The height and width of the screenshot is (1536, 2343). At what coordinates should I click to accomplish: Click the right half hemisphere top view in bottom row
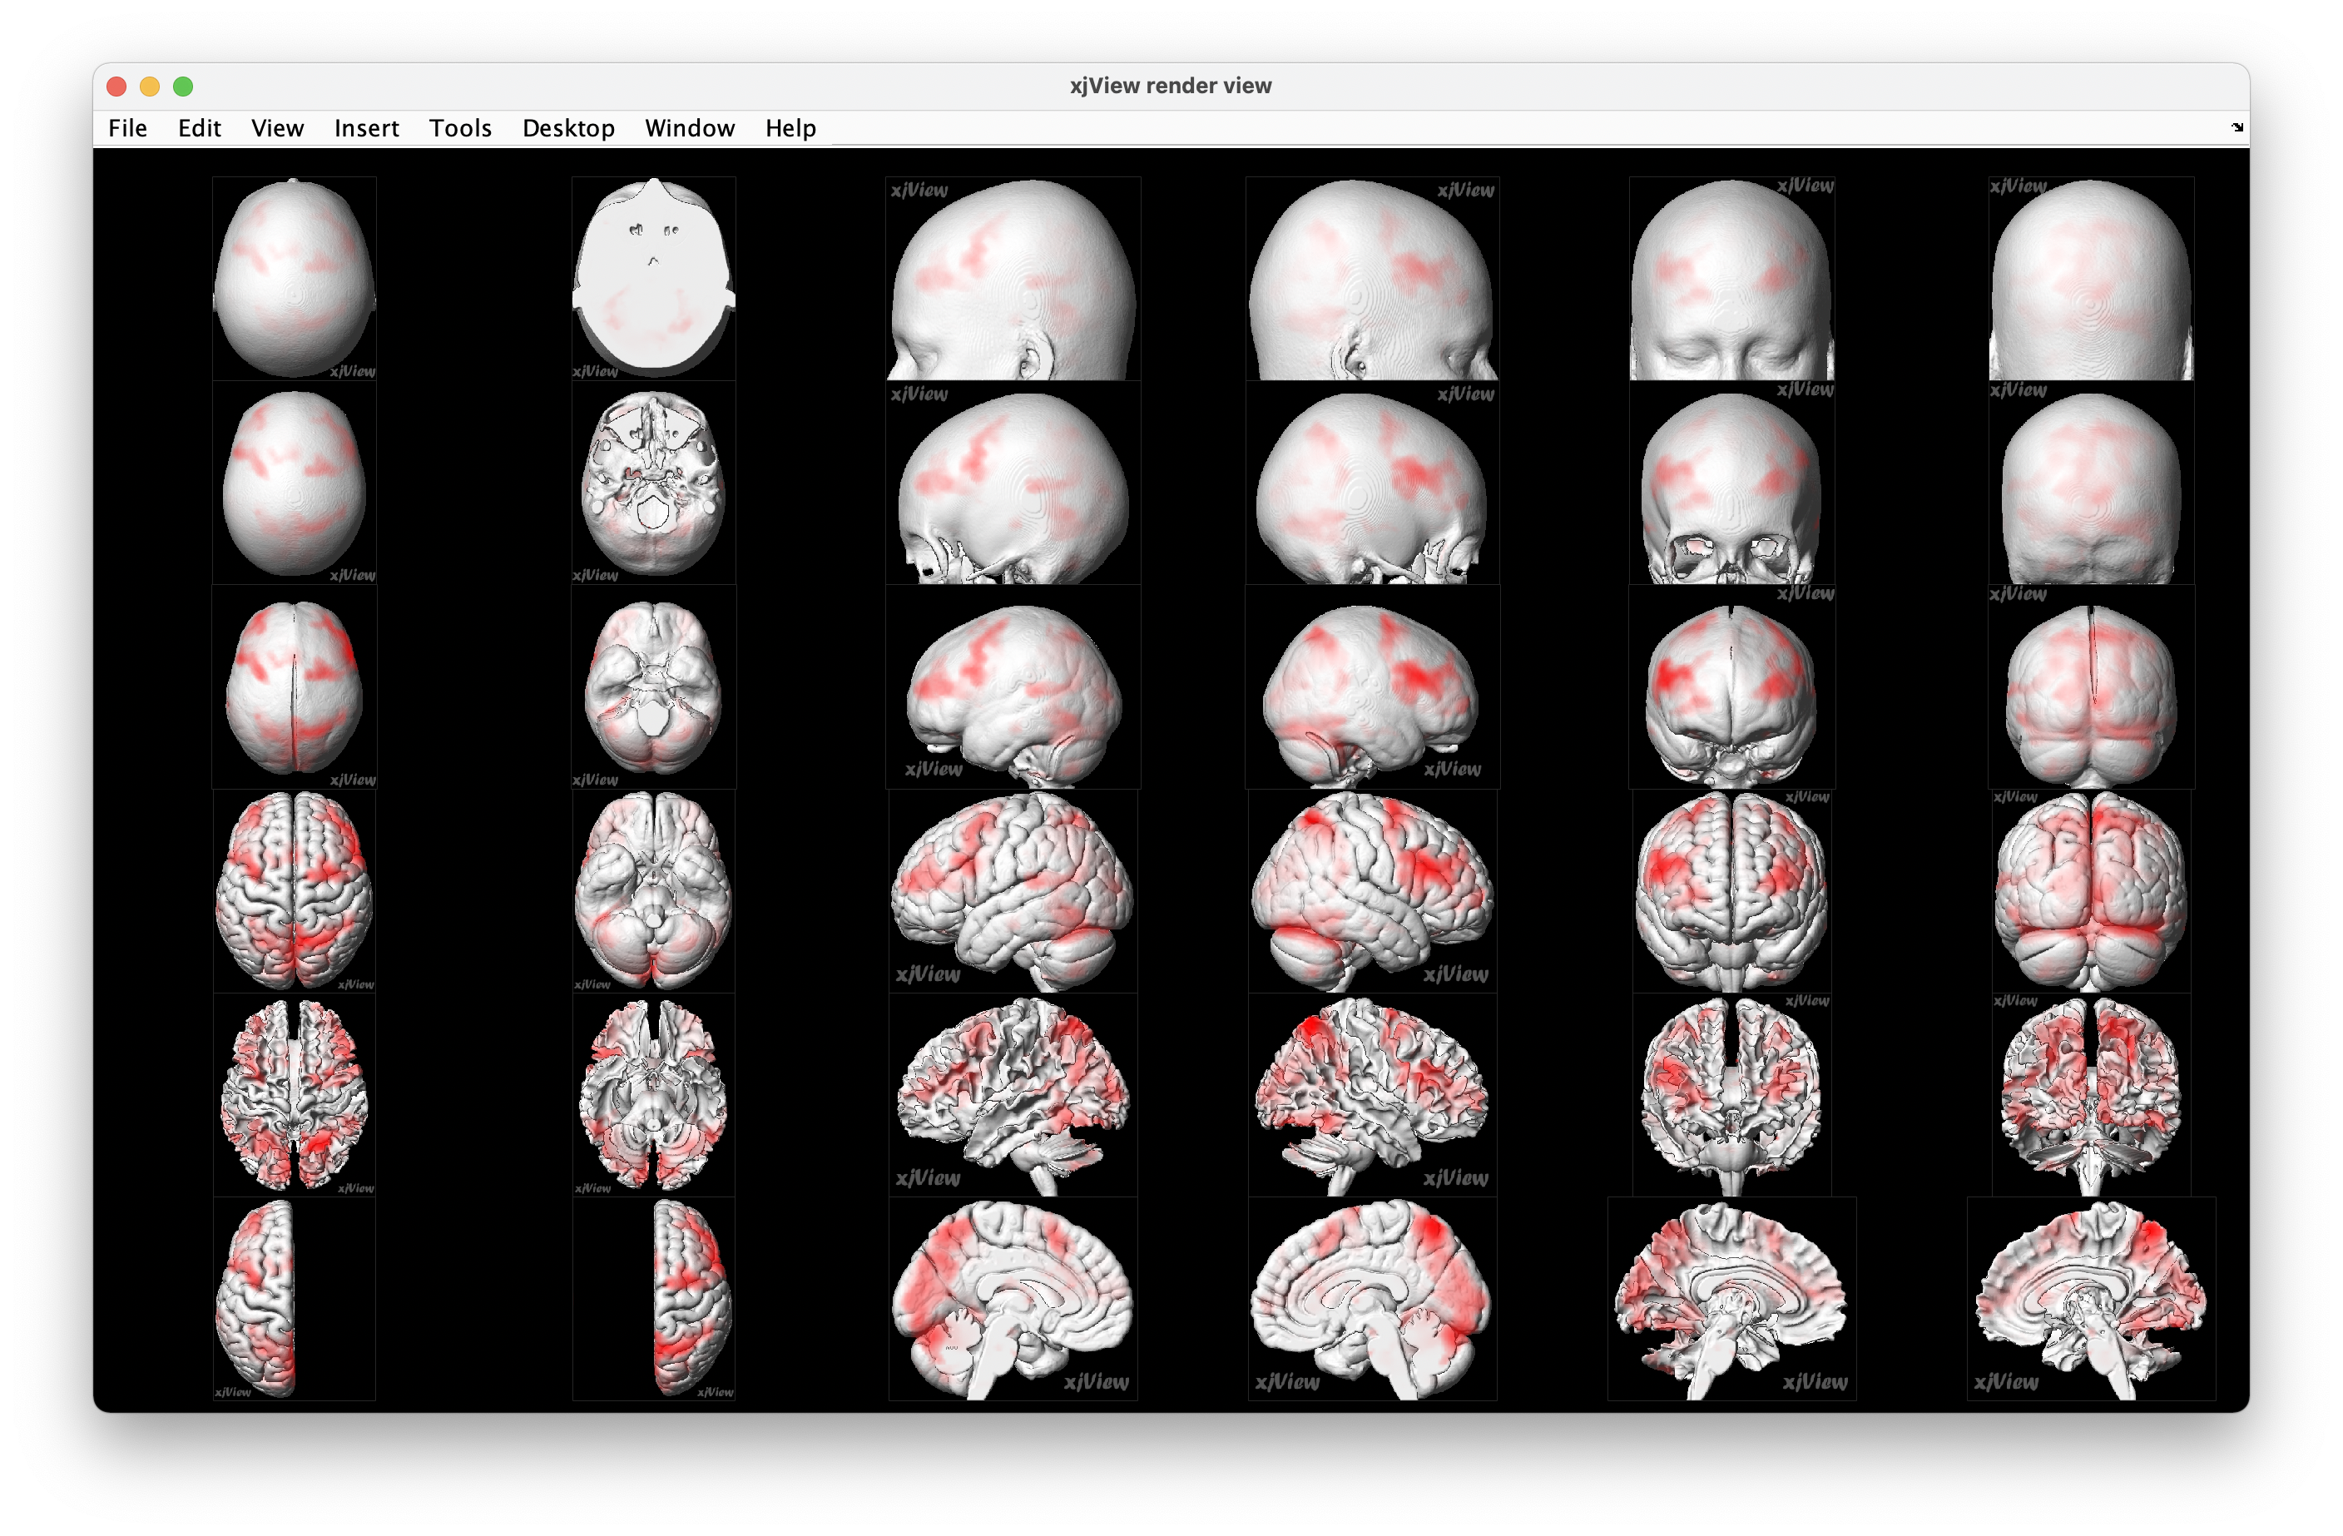[x=691, y=1298]
